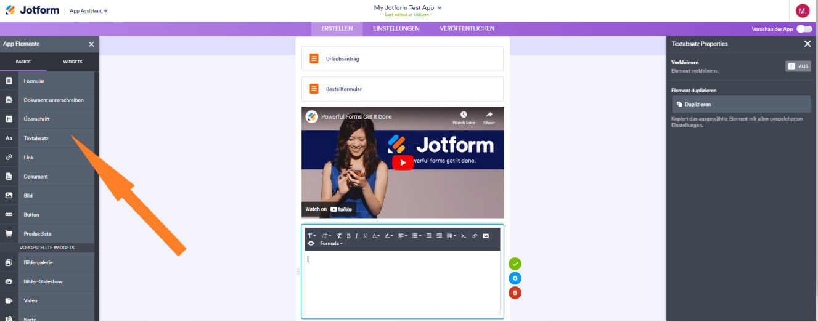This screenshot has height=322, width=818.
Task: Toggle the Verkleinern AUS switch
Action: point(798,66)
